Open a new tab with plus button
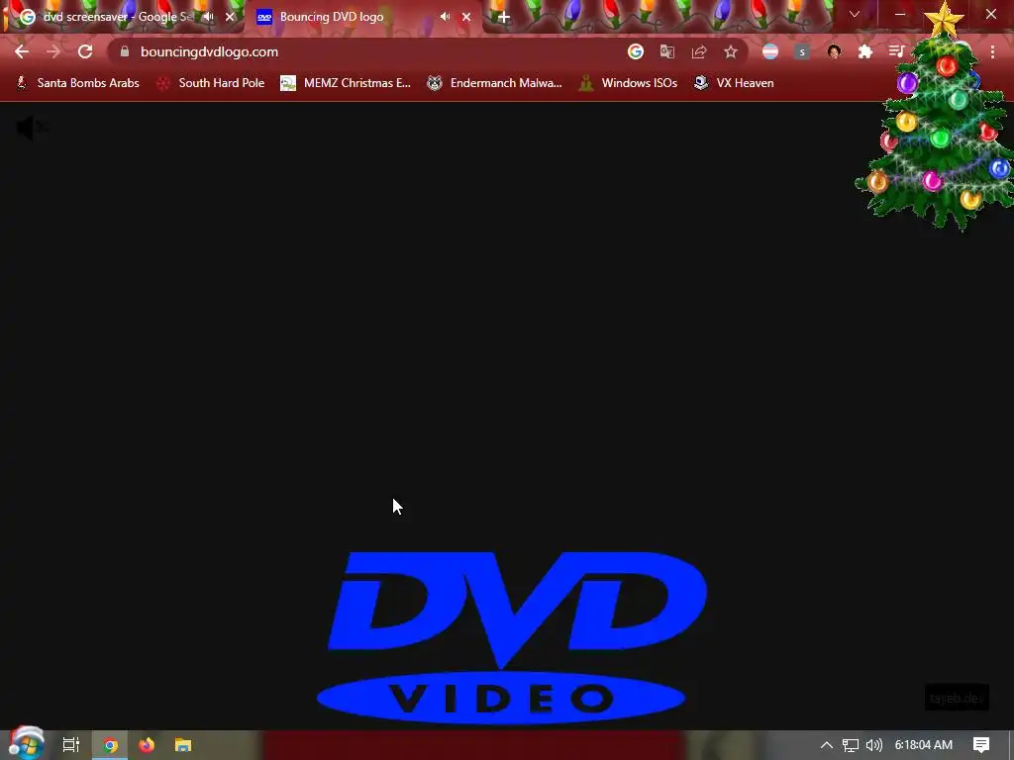This screenshot has height=760, width=1014. point(504,18)
